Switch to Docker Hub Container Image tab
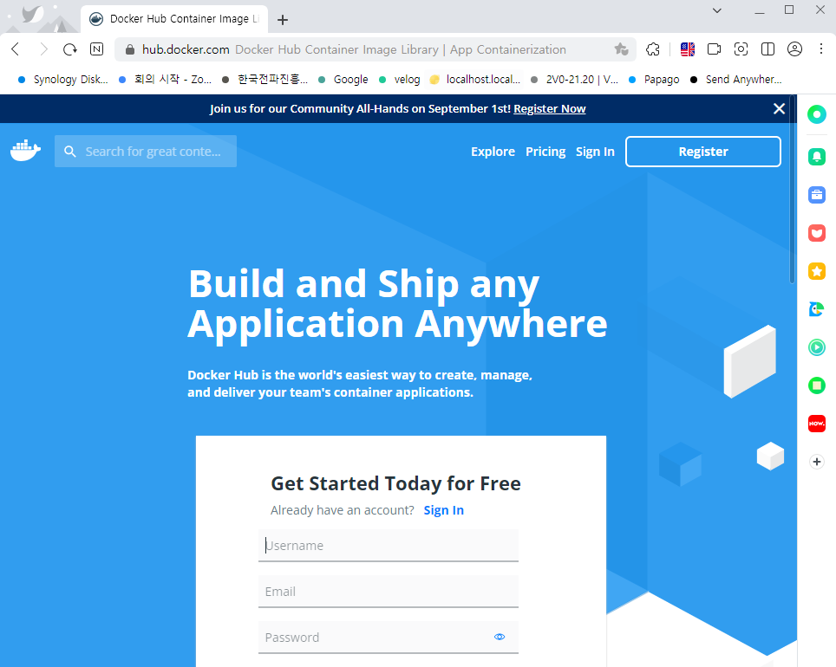This screenshot has width=836, height=667. click(174, 20)
